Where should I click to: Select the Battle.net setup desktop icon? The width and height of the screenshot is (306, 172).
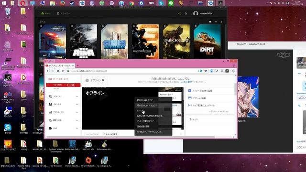72,145
